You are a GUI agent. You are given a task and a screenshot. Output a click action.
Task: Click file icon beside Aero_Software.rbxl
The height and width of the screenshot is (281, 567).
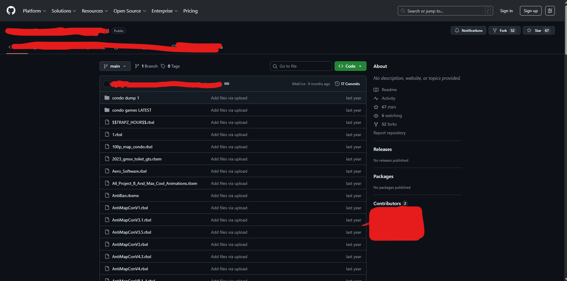coord(107,171)
